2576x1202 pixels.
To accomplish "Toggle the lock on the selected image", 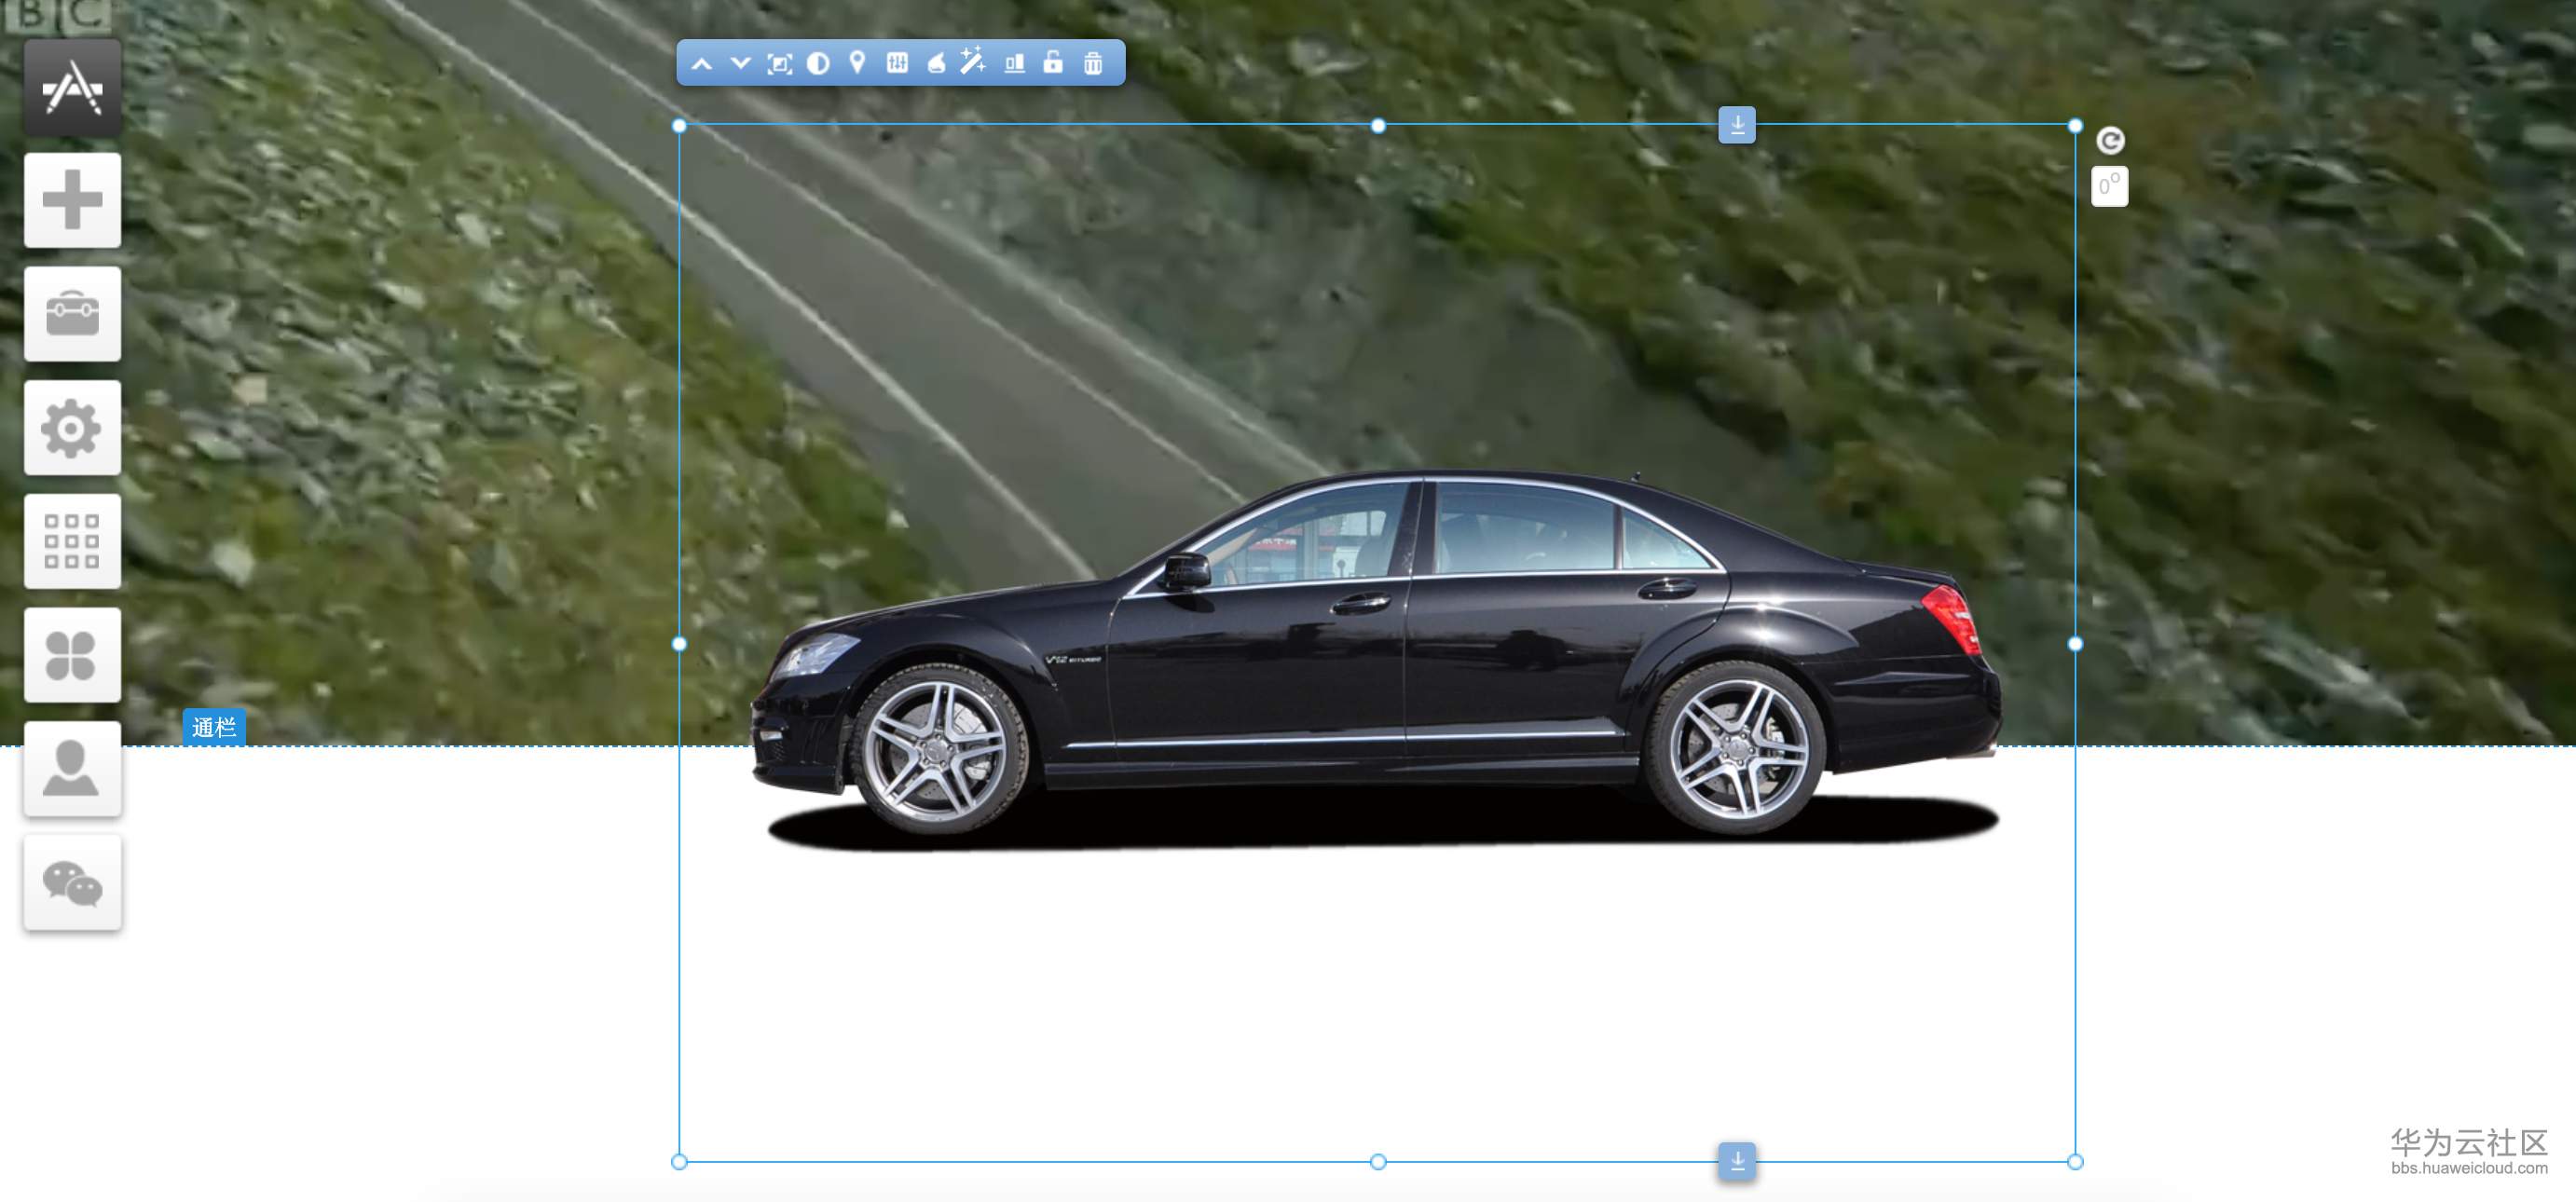I will (x=1053, y=63).
